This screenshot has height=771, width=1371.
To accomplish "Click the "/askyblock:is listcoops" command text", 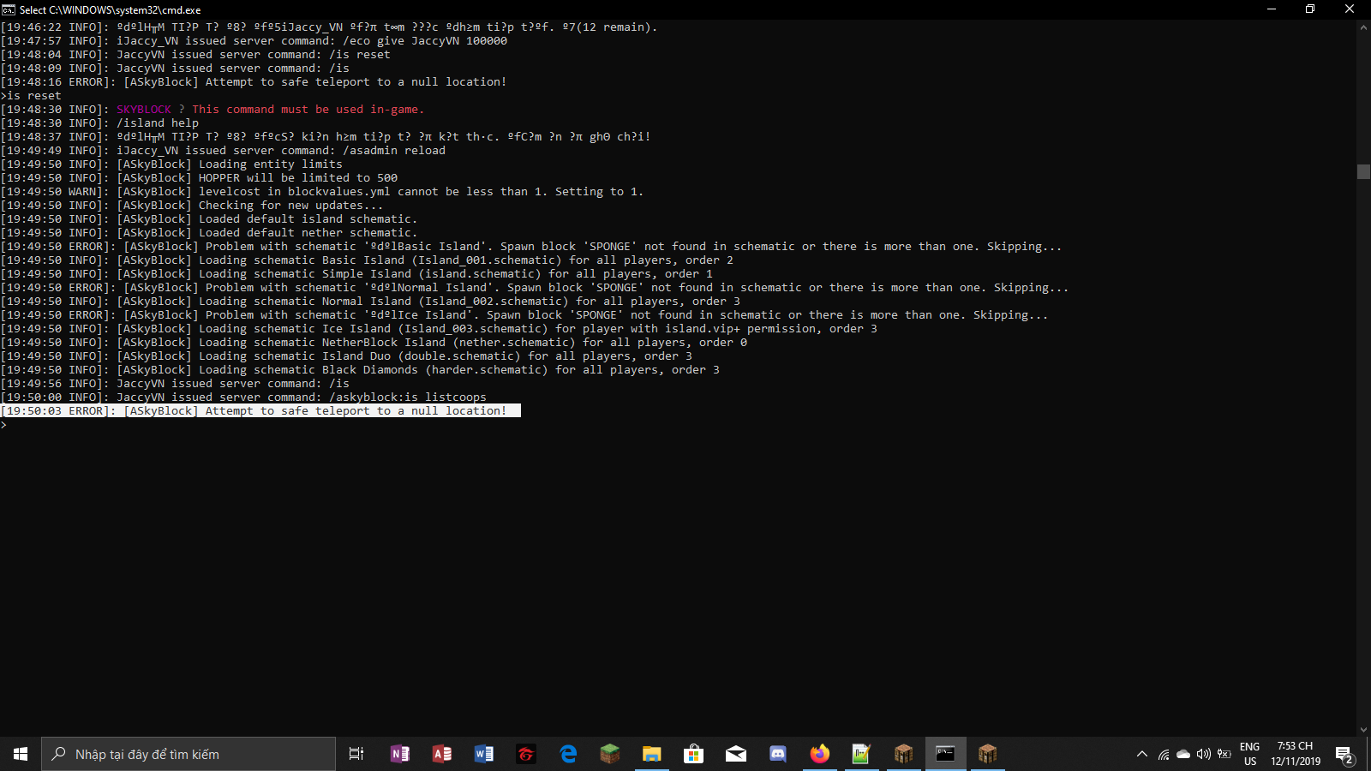I will pos(408,397).
